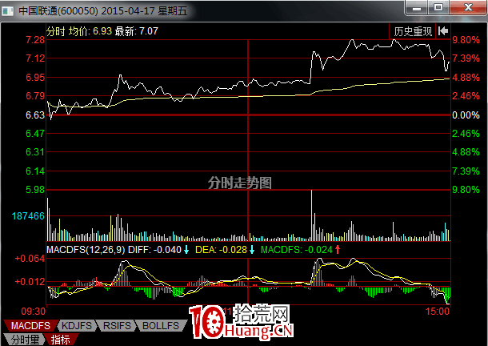
Task: Click the 6.79 price axis label
Action: [x=35, y=95]
